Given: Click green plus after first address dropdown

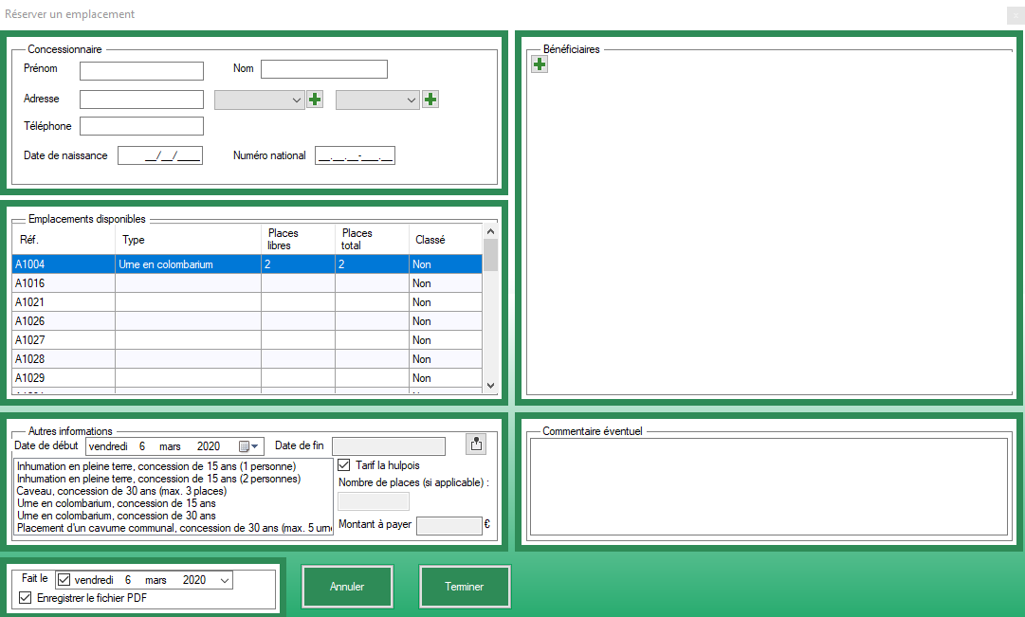Looking at the screenshot, I should tap(315, 100).
